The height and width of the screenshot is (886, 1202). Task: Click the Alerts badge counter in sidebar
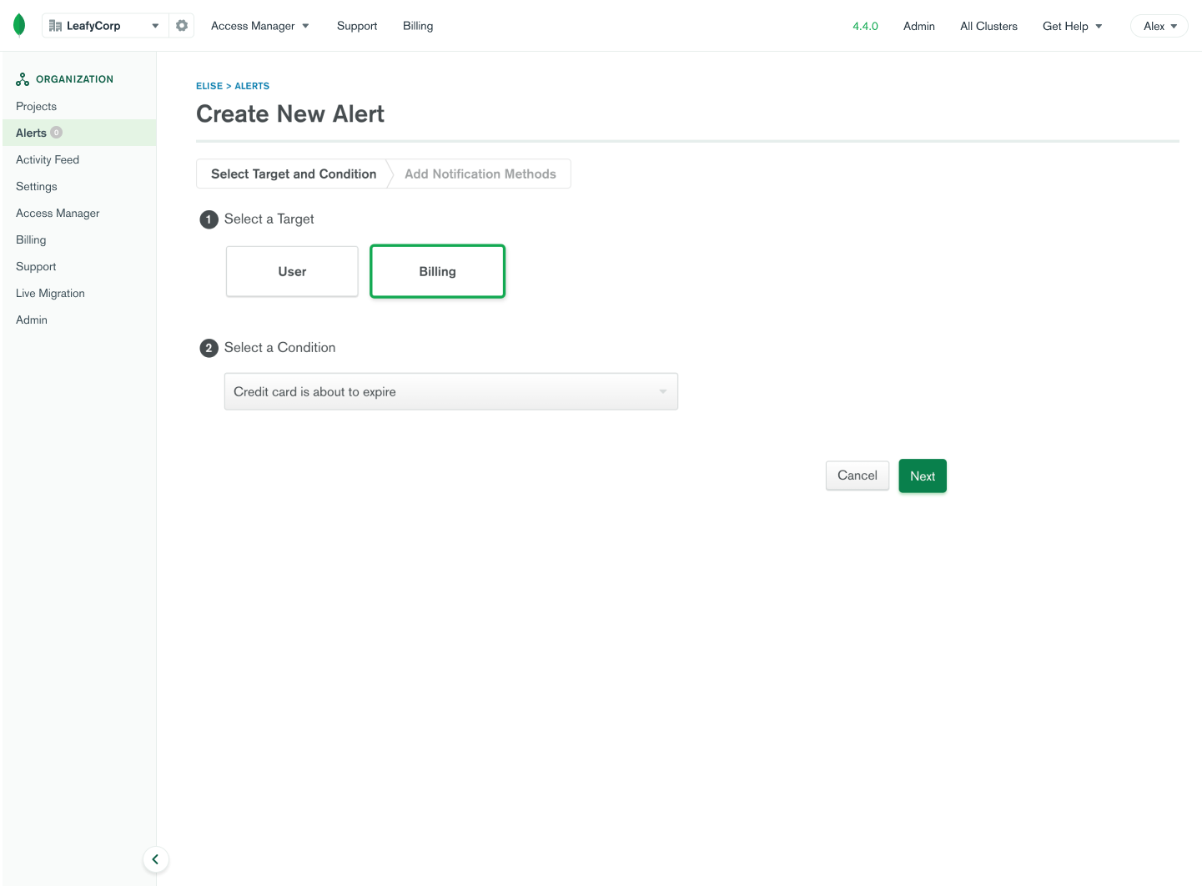56,132
